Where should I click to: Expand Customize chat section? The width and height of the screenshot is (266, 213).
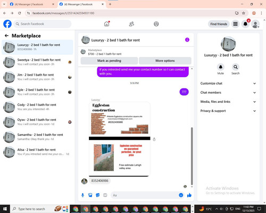[x=228, y=84]
